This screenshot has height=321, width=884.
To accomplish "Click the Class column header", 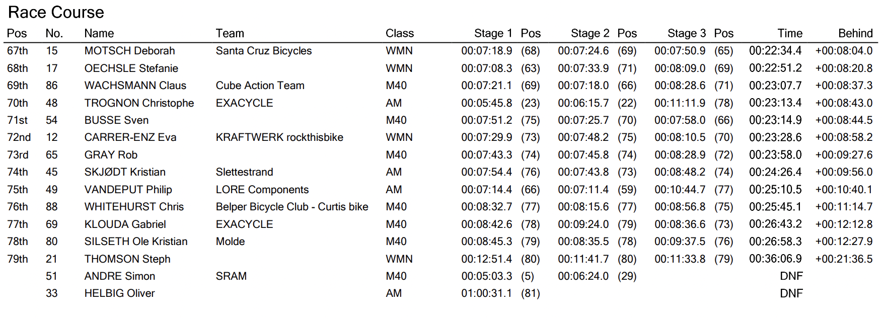I will tap(399, 33).
